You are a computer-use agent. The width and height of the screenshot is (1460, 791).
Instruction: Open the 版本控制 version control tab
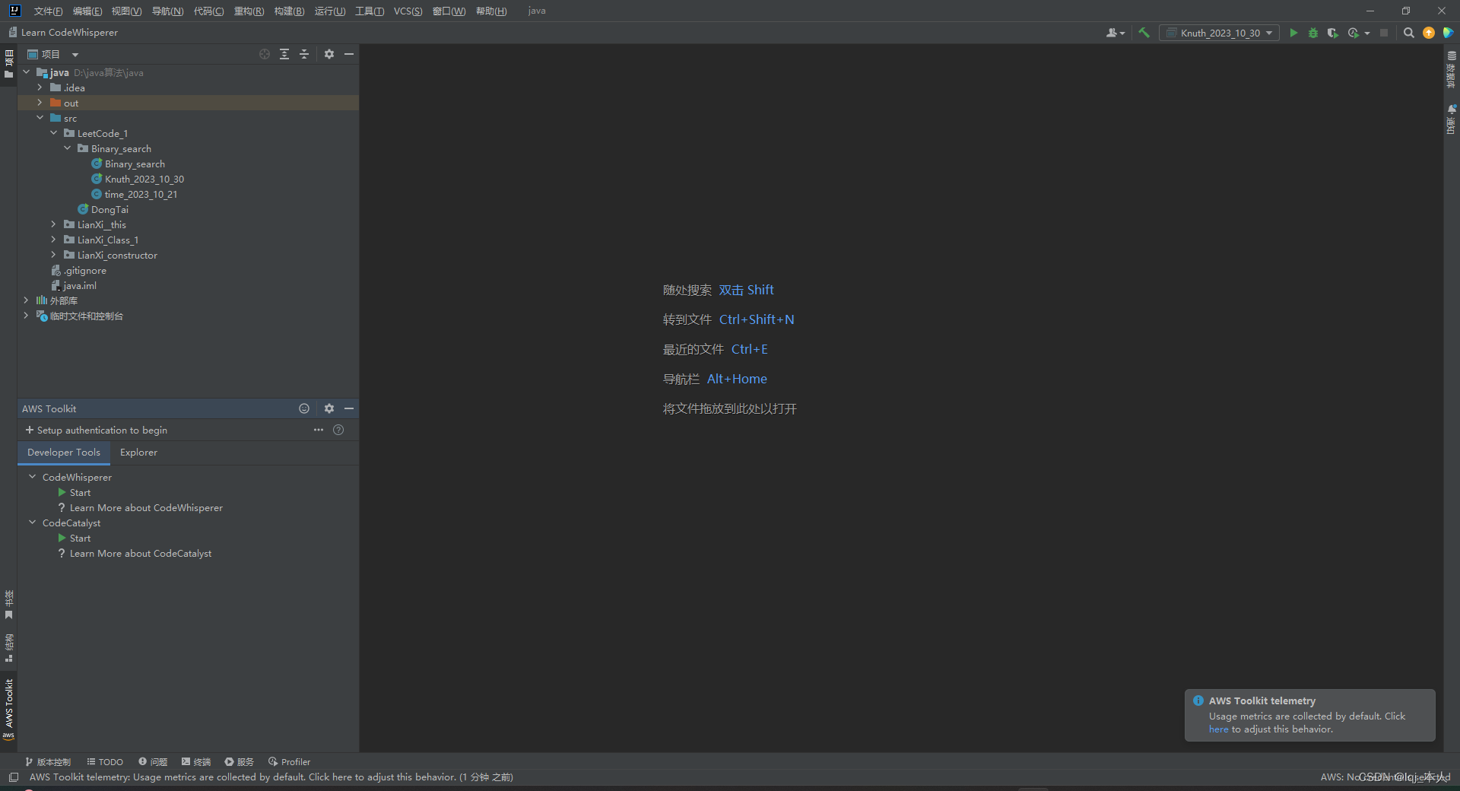[x=47, y=762]
